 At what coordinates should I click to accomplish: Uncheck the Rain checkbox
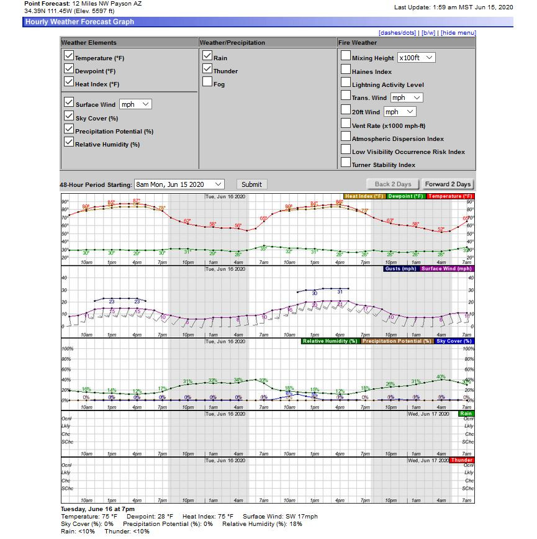pos(207,55)
